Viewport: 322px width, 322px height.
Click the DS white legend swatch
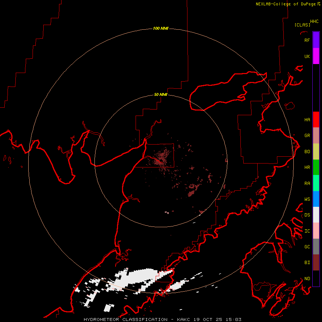[316, 215]
